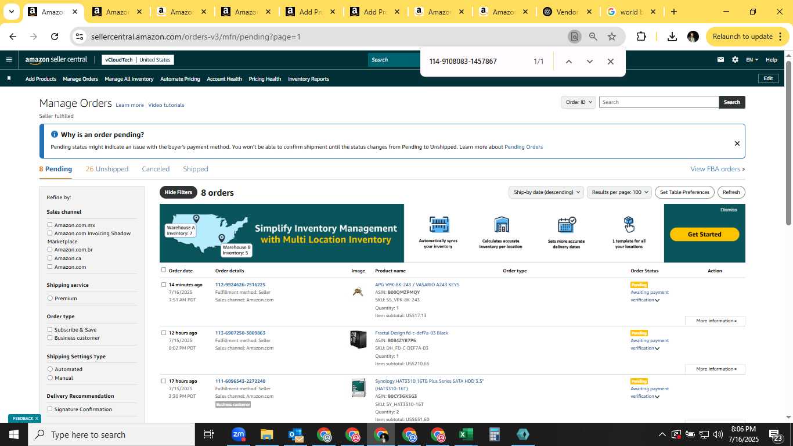The width and height of the screenshot is (793, 446).
Task: Check the Business customer order type
Action: pos(50,337)
